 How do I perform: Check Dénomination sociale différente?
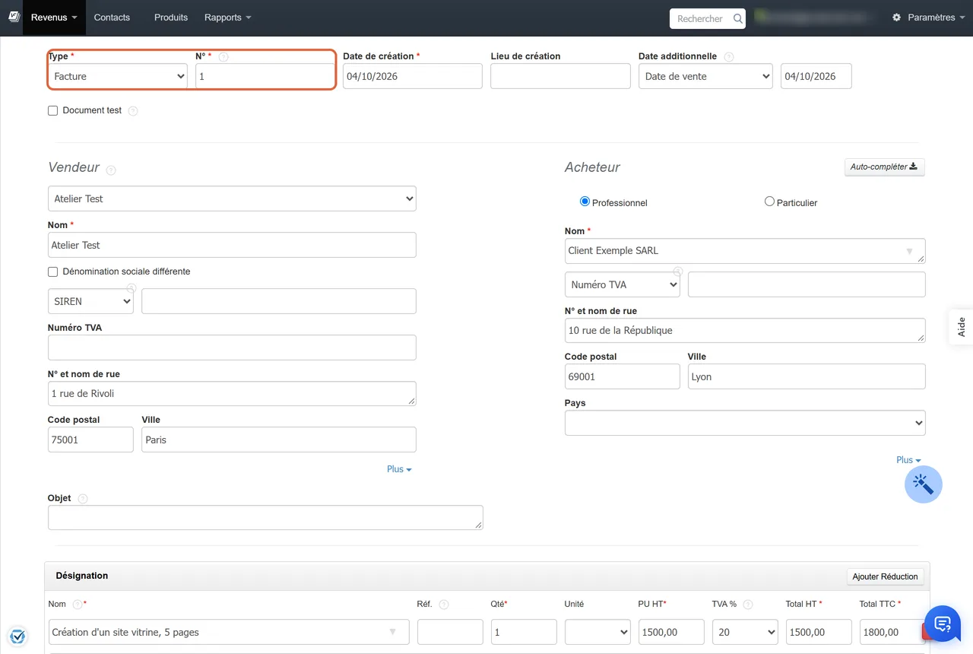[53, 272]
